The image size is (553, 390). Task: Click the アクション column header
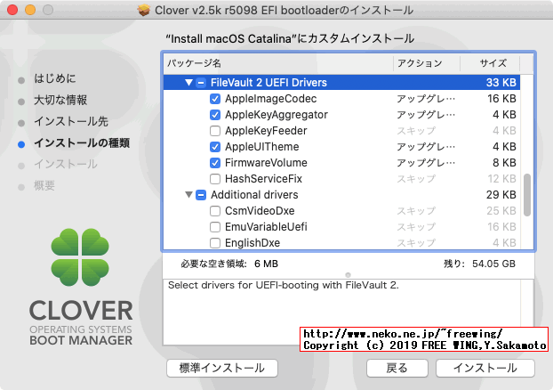pyautogui.click(x=427, y=63)
